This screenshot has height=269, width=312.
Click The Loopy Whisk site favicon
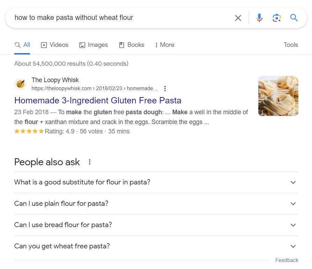(x=20, y=84)
